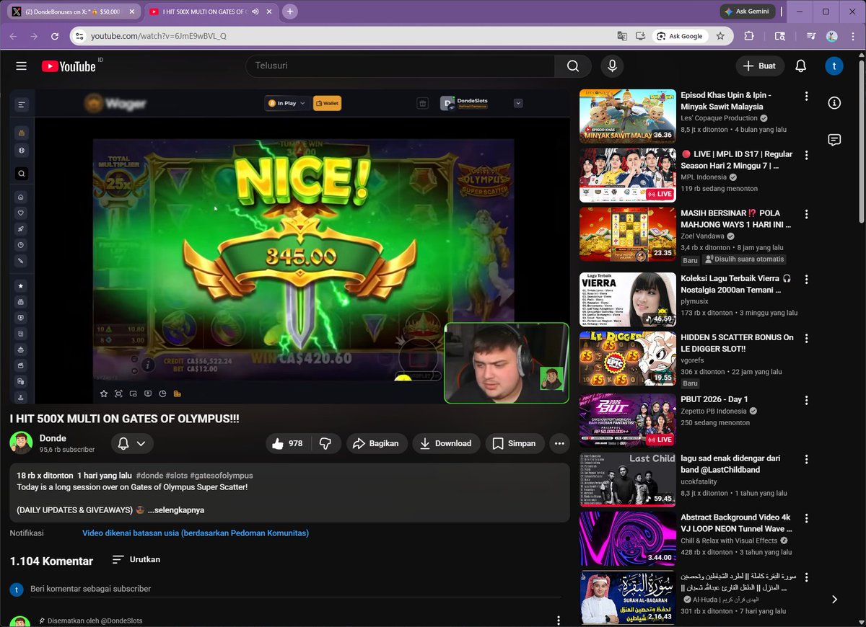This screenshot has height=627, width=866.
Task: Click the translate page icon in address bar
Action: pyautogui.click(x=622, y=36)
